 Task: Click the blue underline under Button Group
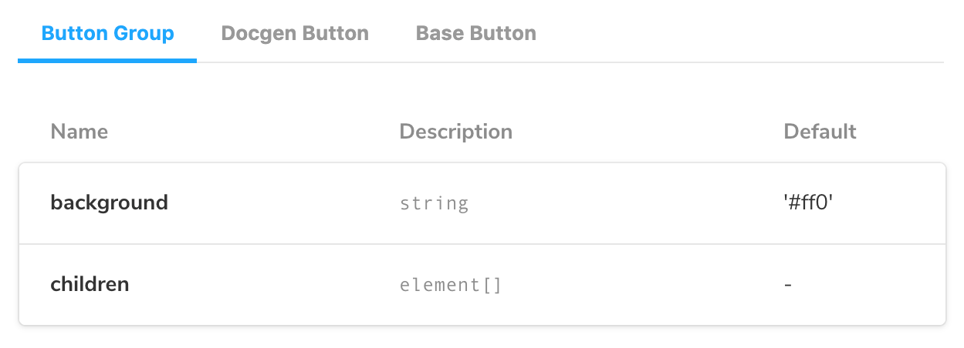click(x=107, y=60)
